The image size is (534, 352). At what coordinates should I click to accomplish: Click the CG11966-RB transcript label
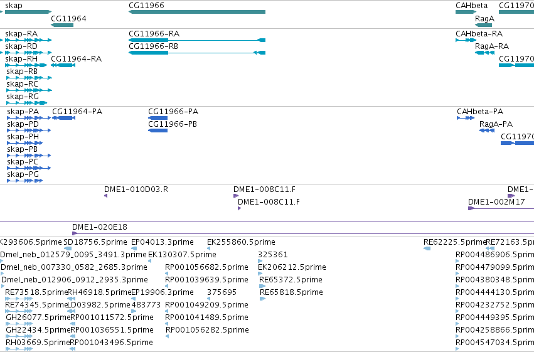click(x=153, y=46)
